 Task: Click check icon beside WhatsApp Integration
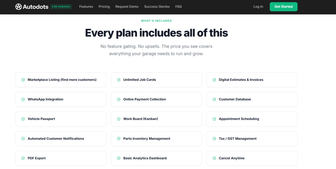point(23,99)
